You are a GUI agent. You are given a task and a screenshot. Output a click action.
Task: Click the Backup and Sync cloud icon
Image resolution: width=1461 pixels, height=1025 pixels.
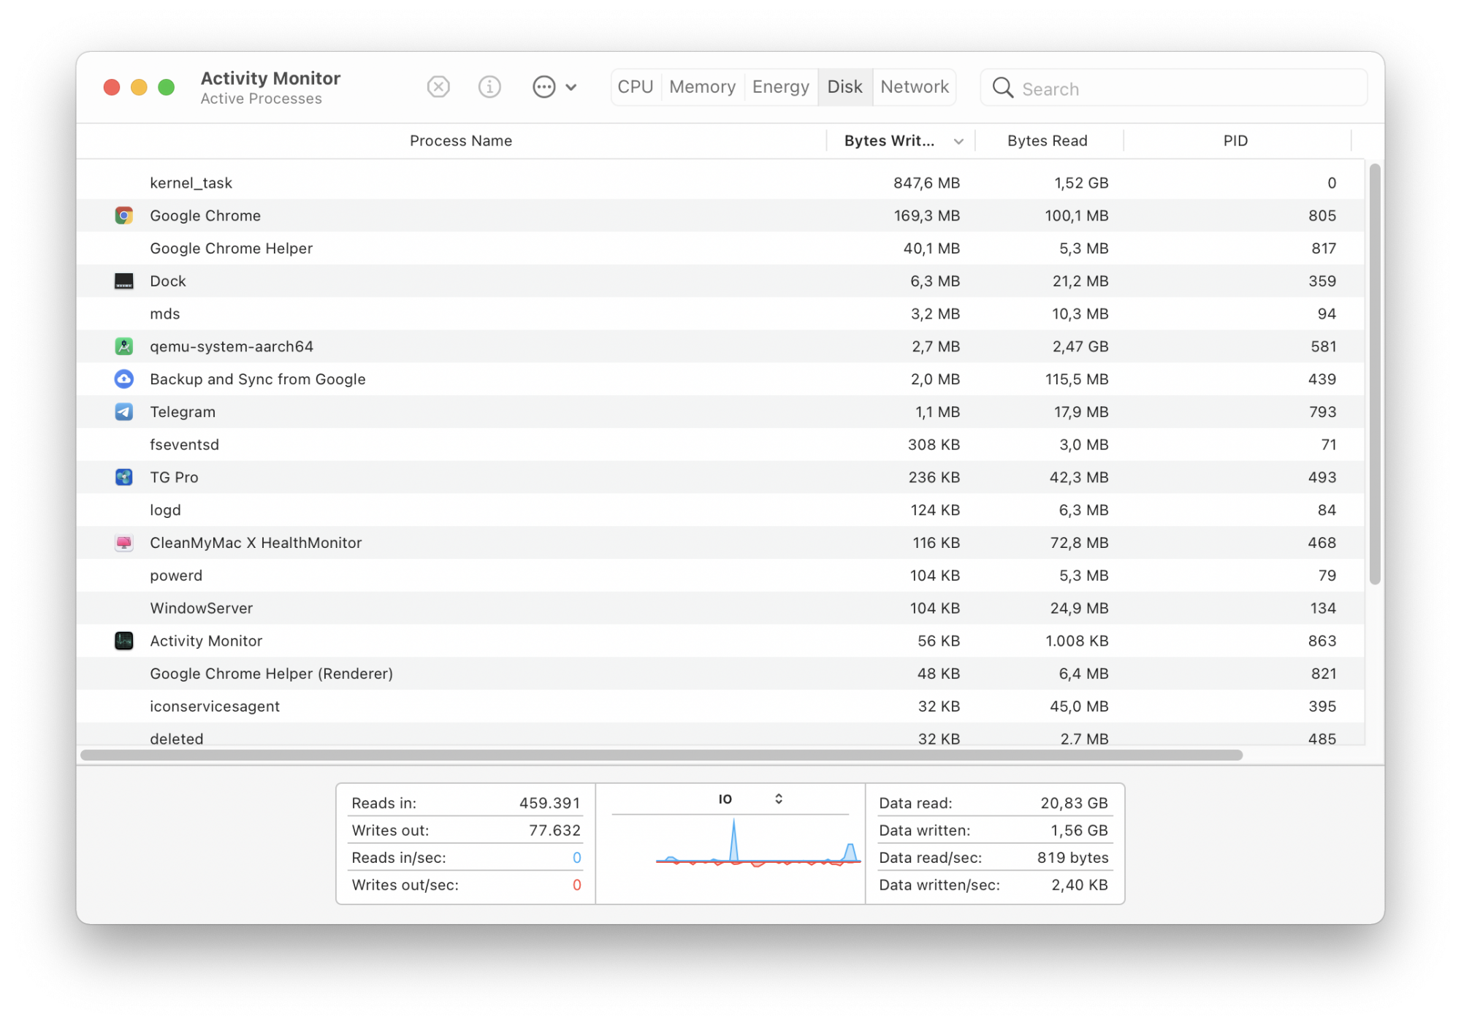123,379
